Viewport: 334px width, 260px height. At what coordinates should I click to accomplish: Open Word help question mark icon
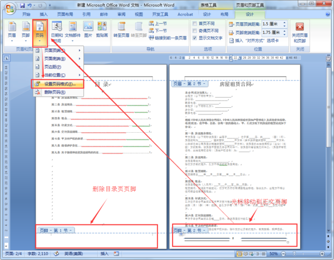coord(328,14)
